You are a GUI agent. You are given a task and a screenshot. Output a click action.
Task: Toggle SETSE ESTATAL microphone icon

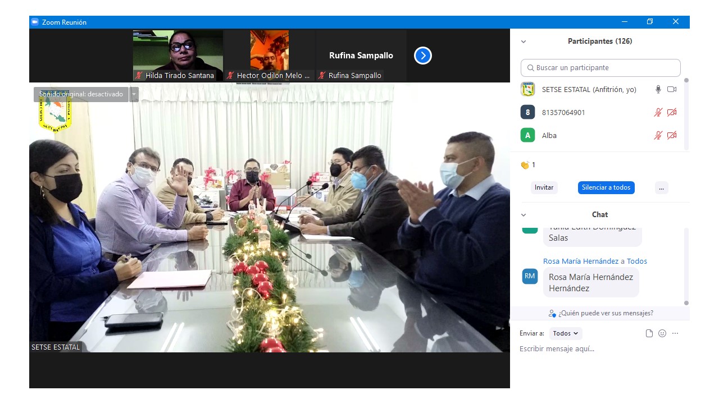pyautogui.click(x=658, y=89)
